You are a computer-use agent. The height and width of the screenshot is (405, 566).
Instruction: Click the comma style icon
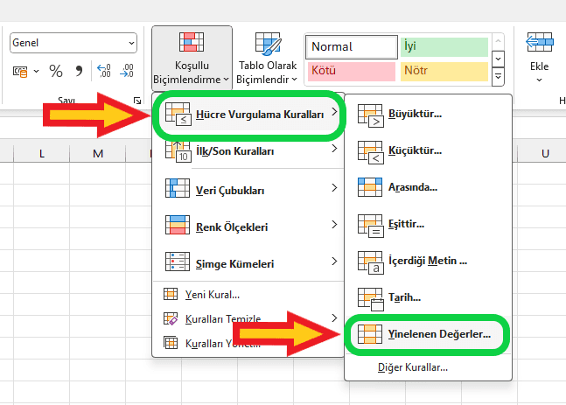80,71
